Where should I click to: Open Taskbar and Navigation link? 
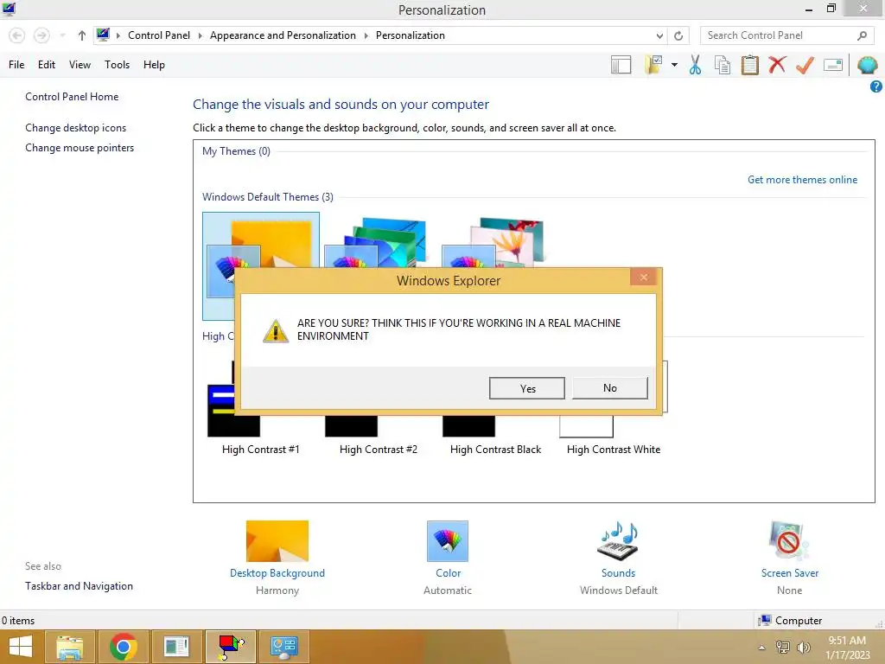click(79, 586)
